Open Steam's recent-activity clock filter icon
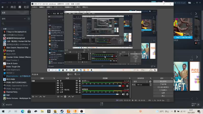This screenshot has height=114, width=203. [x=29, y=19]
